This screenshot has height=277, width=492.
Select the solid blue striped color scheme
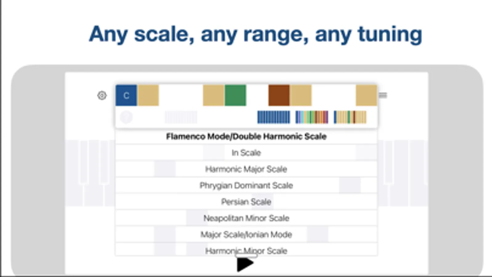pyautogui.click(x=274, y=117)
